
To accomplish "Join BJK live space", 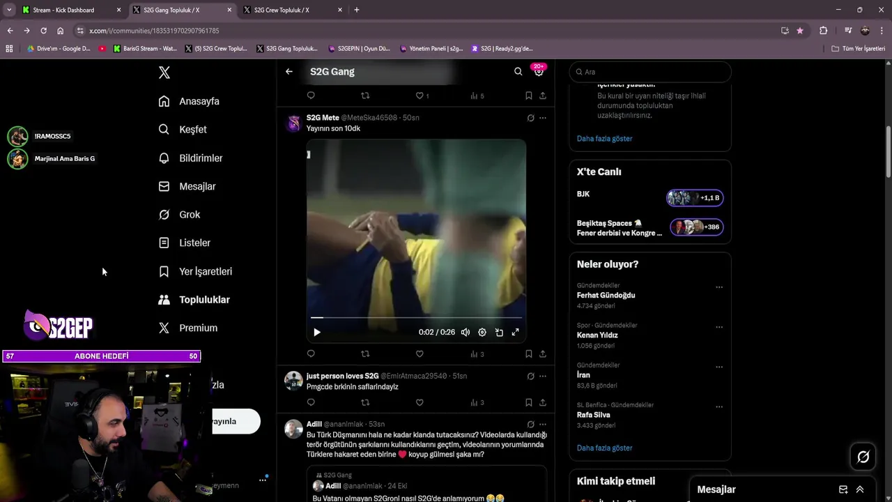I will pyautogui.click(x=695, y=198).
